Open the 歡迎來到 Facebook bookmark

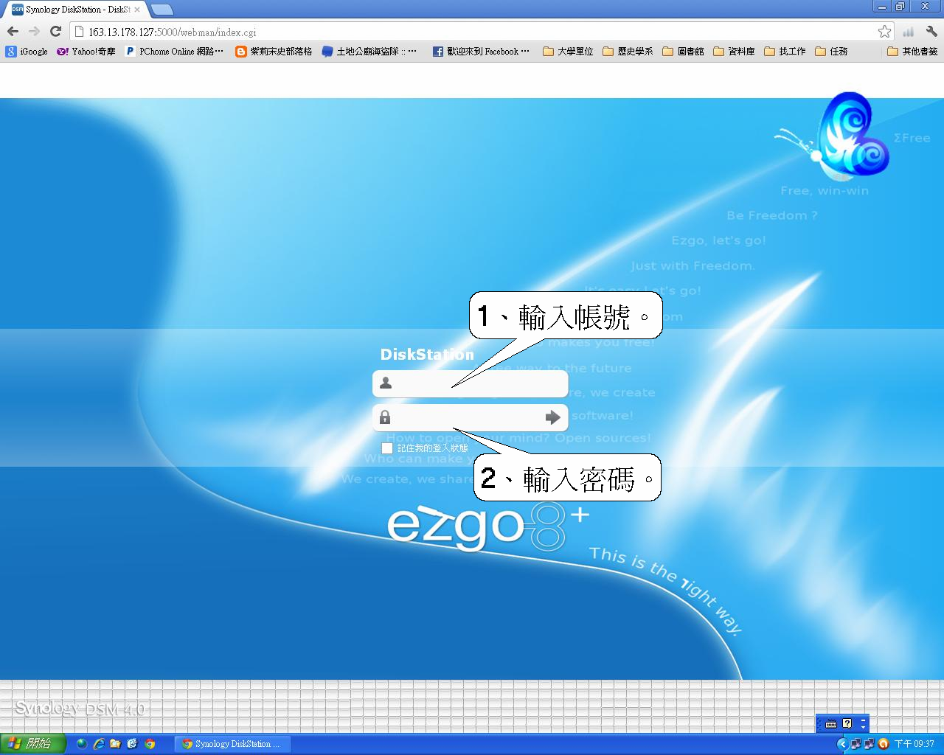pyautogui.click(x=481, y=52)
